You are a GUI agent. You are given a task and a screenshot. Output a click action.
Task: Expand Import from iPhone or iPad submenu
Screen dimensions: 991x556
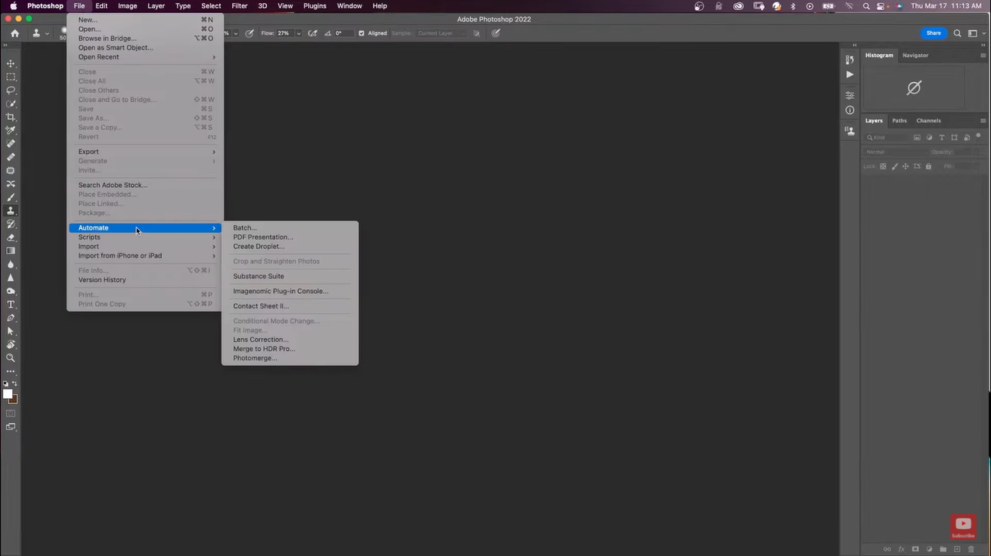tap(146, 256)
